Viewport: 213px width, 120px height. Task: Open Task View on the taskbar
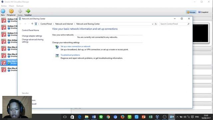click(65, 117)
